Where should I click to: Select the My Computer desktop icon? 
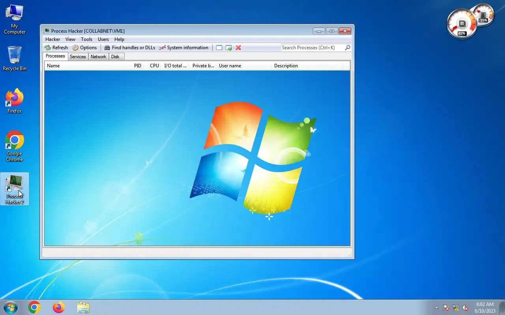(15, 19)
